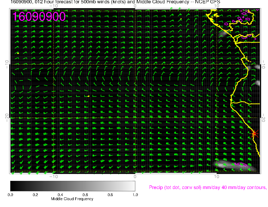Click the 1.0 tick label under the colorbar
The height and width of the screenshot is (207, 268).
point(135,195)
